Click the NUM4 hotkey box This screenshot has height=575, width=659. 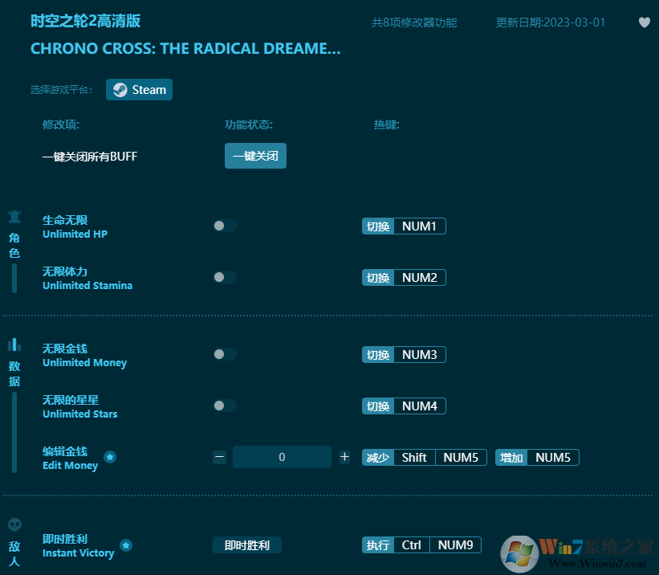click(404, 406)
